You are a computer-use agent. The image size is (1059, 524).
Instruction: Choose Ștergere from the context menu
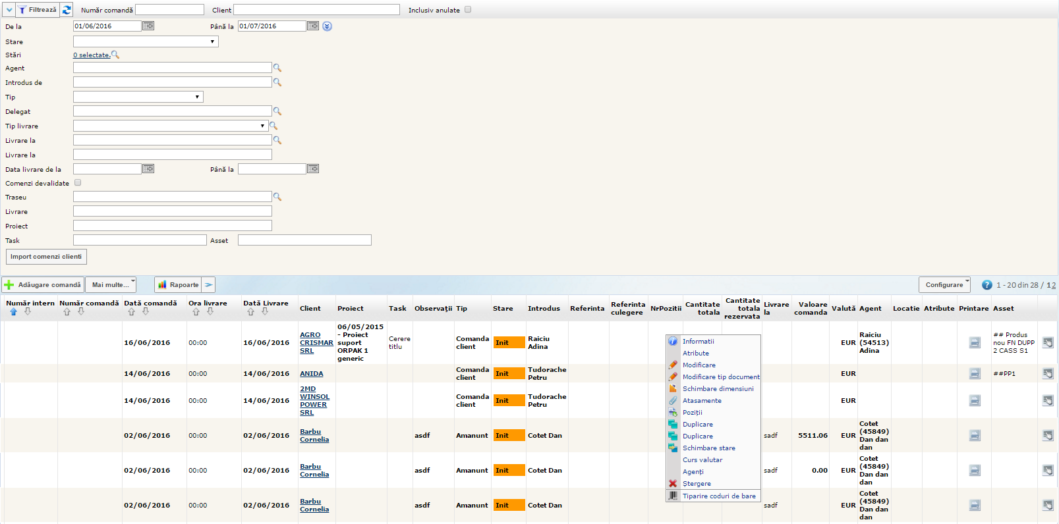(x=697, y=484)
